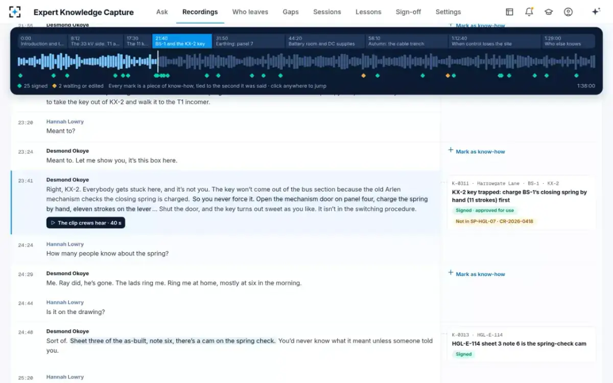Open the Sign-off tab
The image size is (613, 383).
coord(408,12)
